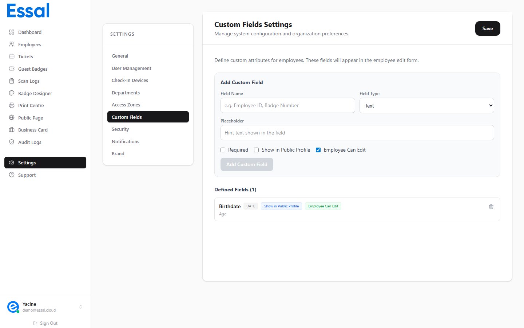Click the Add Custom Field button
This screenshot has width=524, height=328.
click(x=247, y=164)
